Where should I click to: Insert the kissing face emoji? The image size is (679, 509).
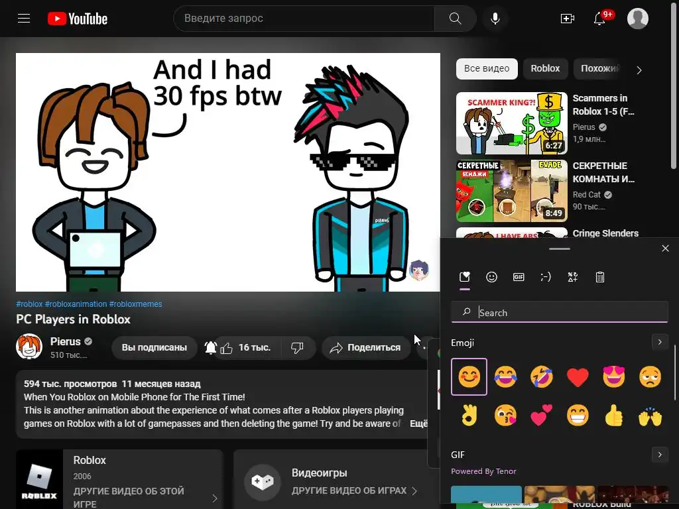coord(505,415)
